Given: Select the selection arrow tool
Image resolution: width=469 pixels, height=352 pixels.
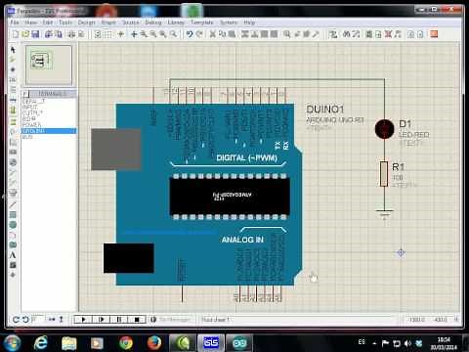Looking at the screenshot, I should [x=13, y=50].
